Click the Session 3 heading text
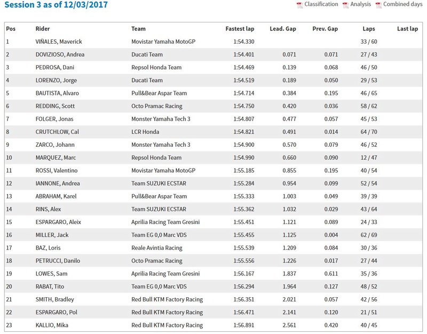 (56, 5)
